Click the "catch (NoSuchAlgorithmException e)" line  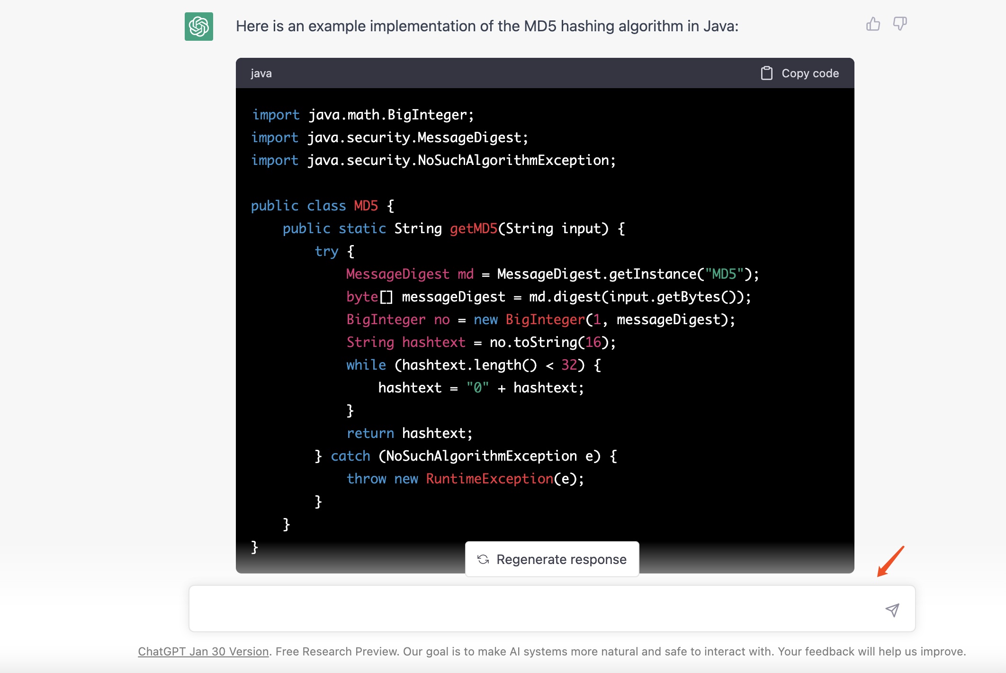point(467,456)
